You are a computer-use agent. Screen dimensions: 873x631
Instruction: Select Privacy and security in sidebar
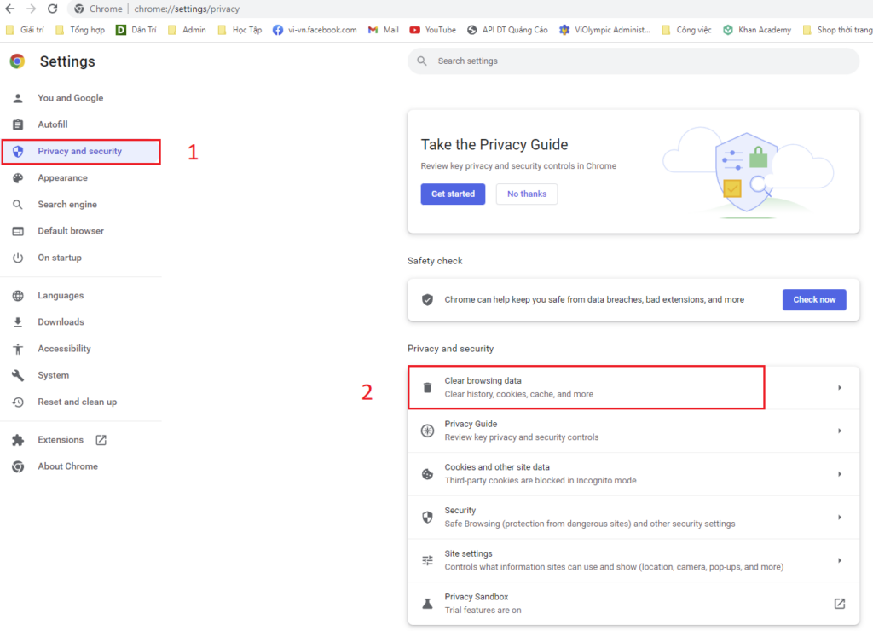point(81,152)
